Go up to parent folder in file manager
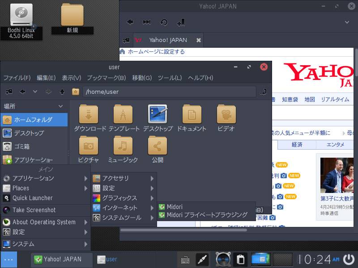 62,92
